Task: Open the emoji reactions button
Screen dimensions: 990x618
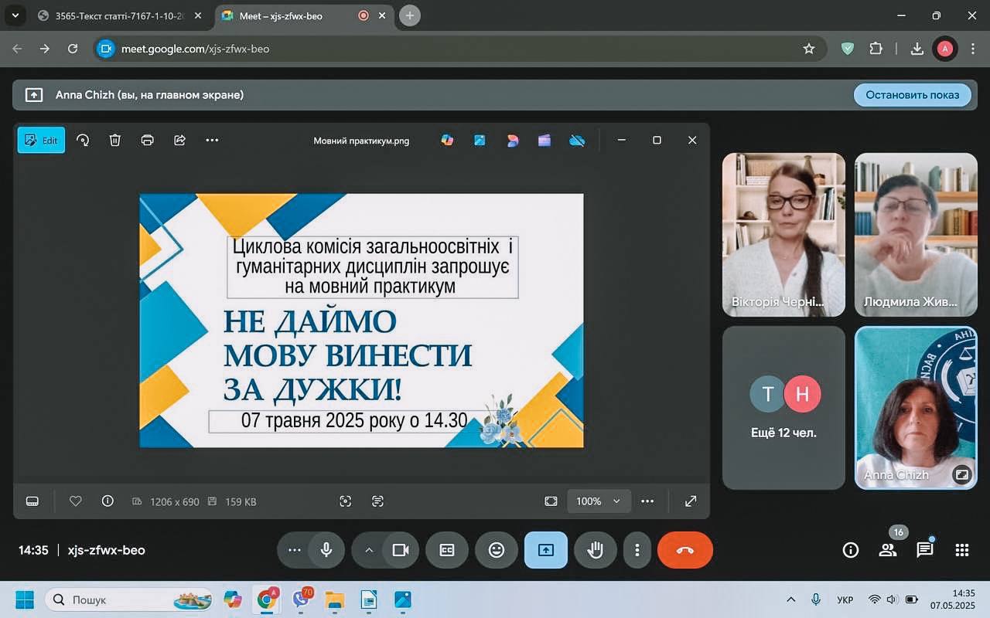Action: (497, 550)
